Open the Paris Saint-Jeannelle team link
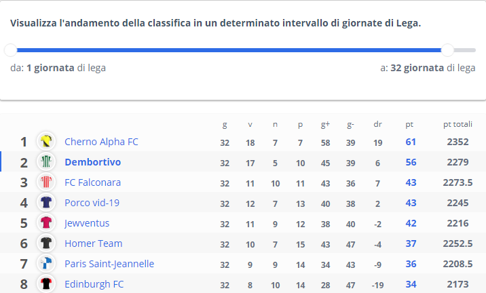Image resolution: width=486 pixels, height=293 pixels. click(109, 264)
